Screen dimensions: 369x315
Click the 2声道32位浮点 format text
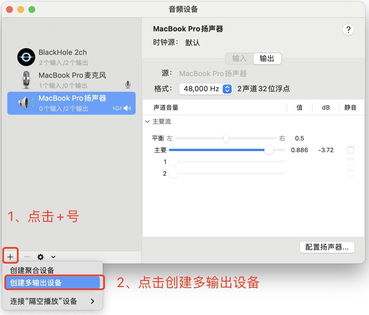[x=263, y=89]
